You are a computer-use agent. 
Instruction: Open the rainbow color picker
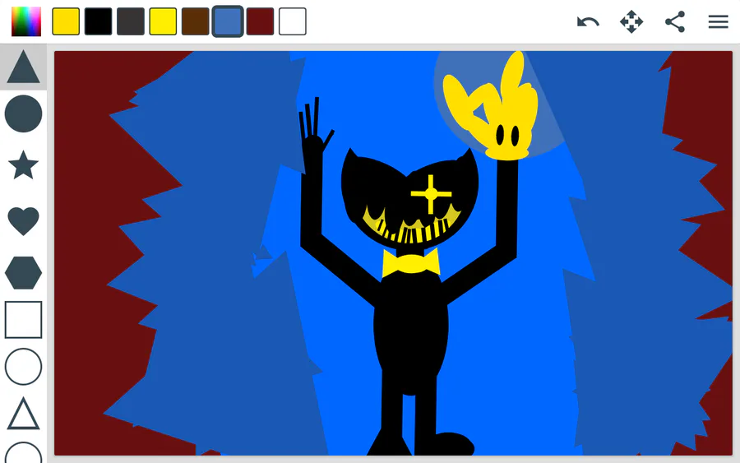click(26, 21)
